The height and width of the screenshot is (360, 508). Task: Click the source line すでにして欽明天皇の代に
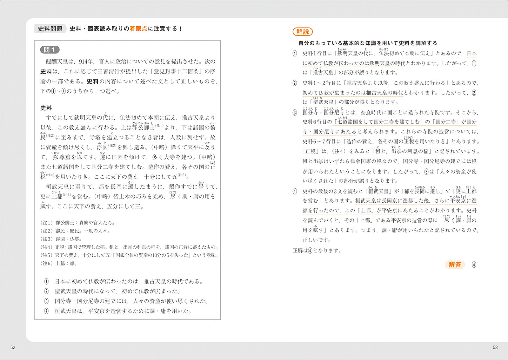coord(130,118)
